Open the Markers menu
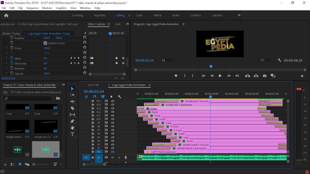This screenshot has width=310, height=174. click(47, 8)
